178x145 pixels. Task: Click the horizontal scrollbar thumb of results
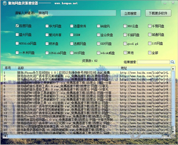pos(85,136)
